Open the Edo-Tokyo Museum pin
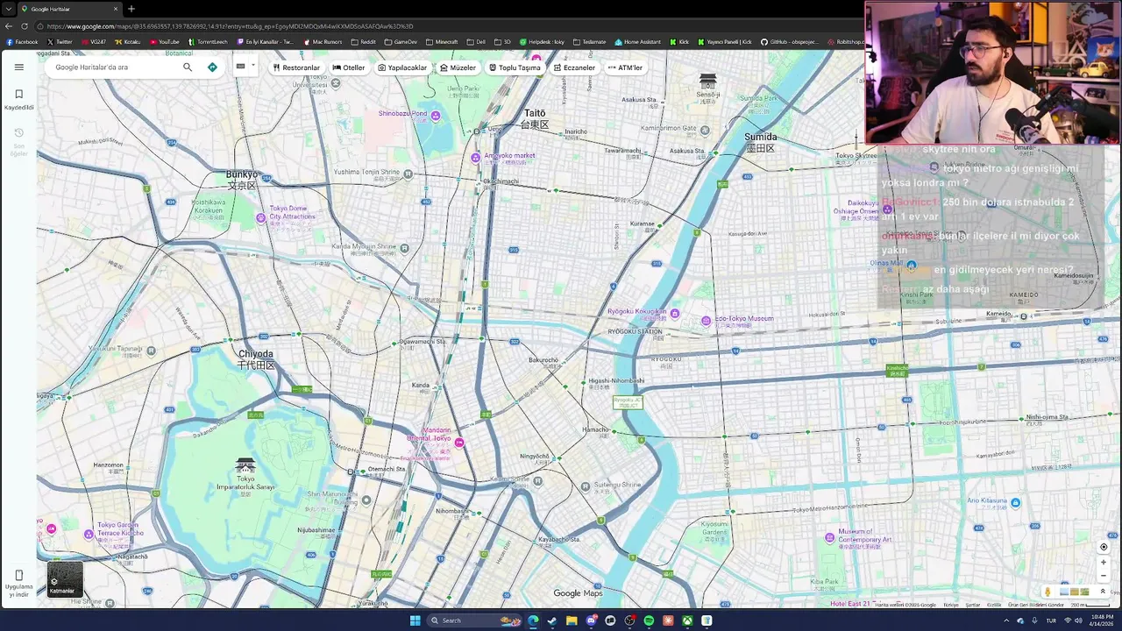 click(706, 321)
